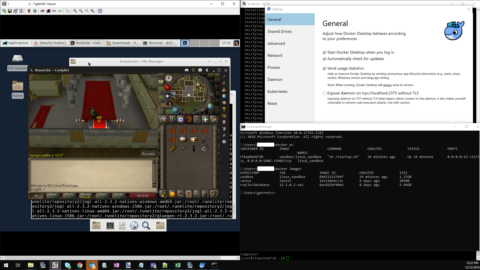Click the Logout door icon

click(x=189, y=194)
